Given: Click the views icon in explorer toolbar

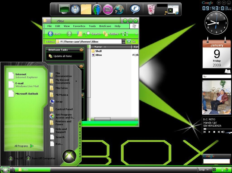Looking at the screenshot, I should (125, 34).
